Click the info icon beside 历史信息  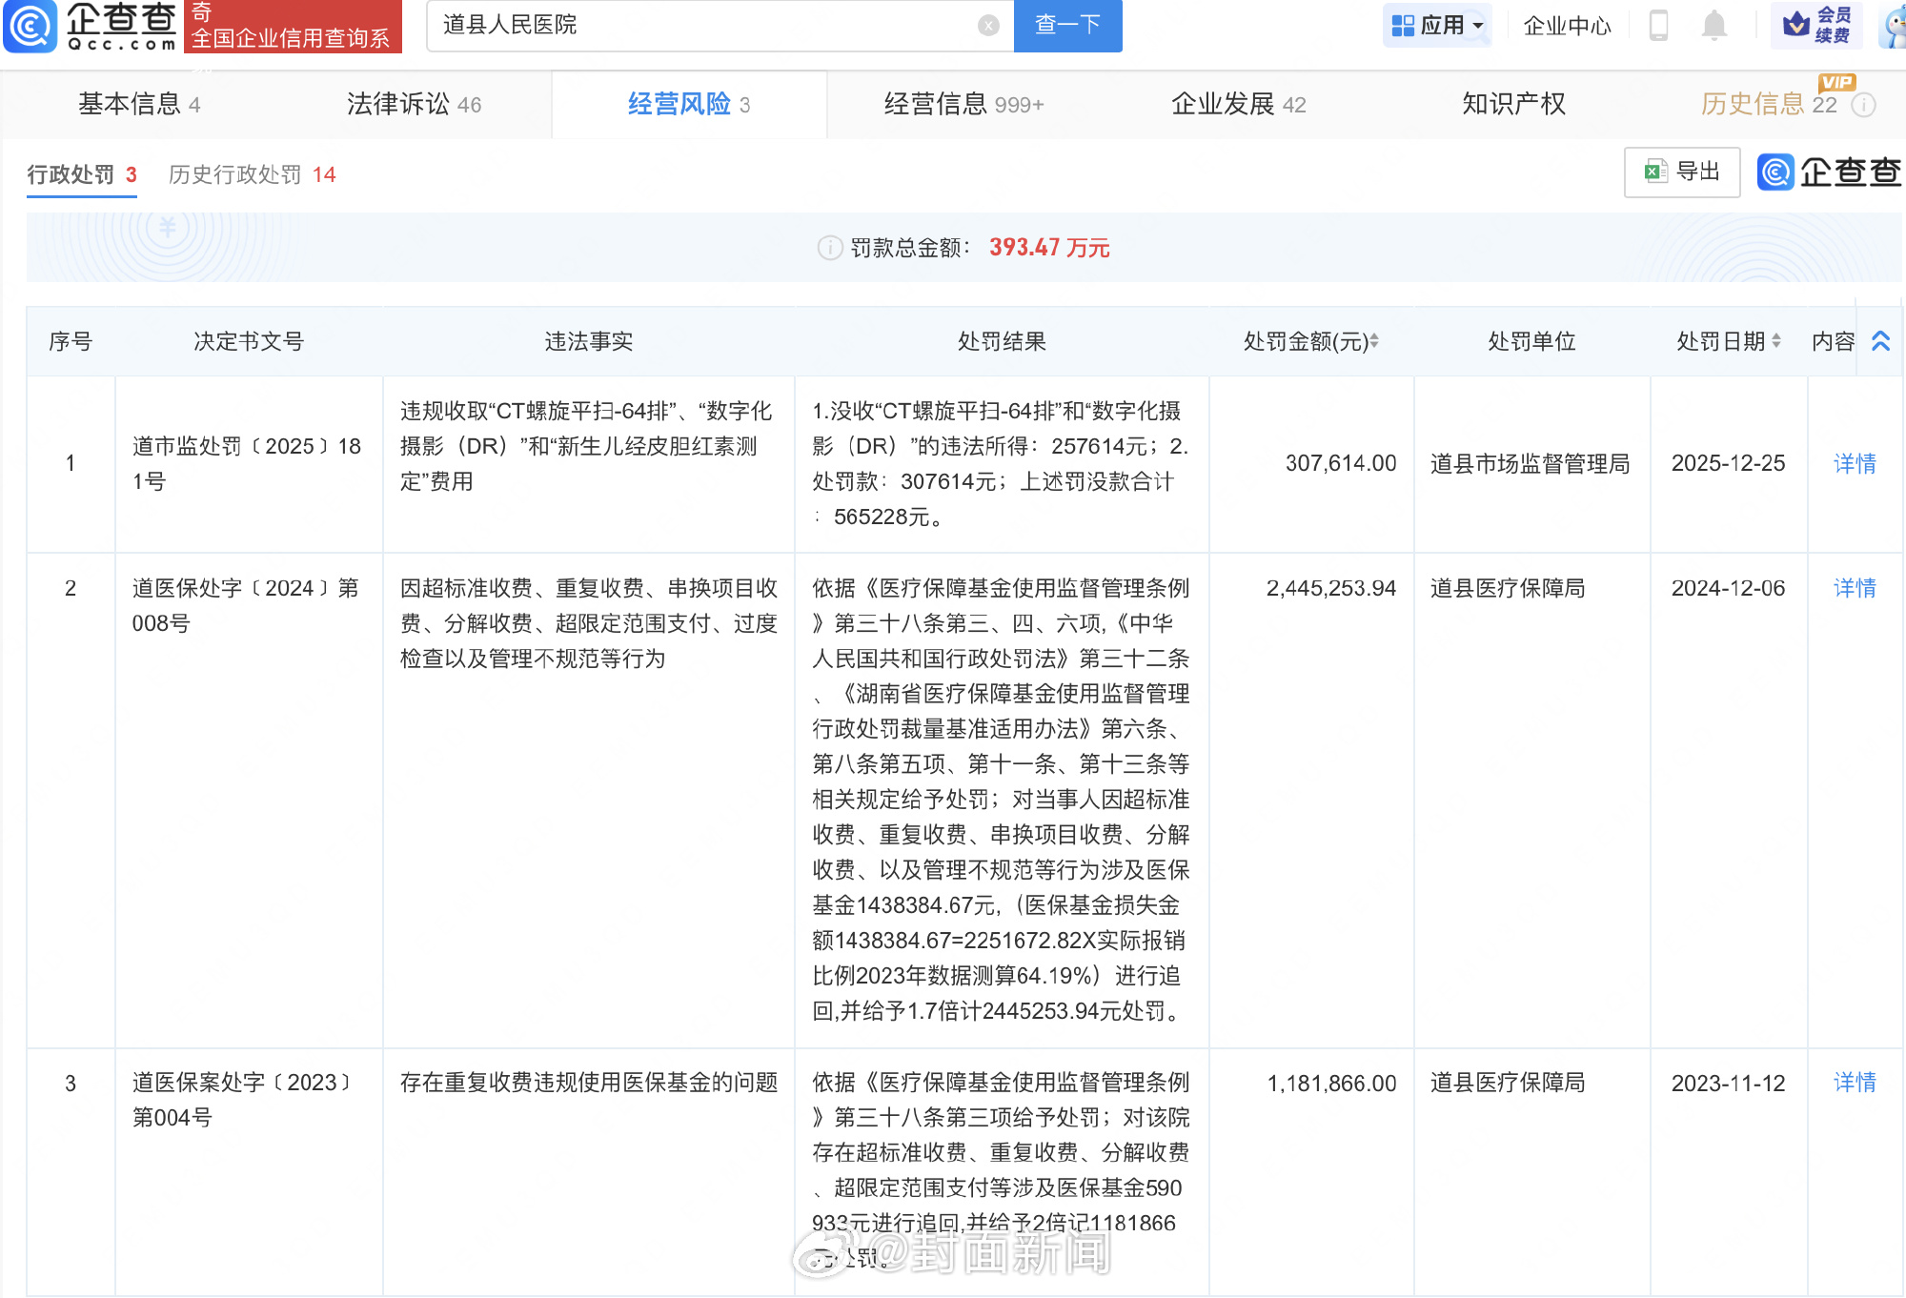pos(1863,105)
